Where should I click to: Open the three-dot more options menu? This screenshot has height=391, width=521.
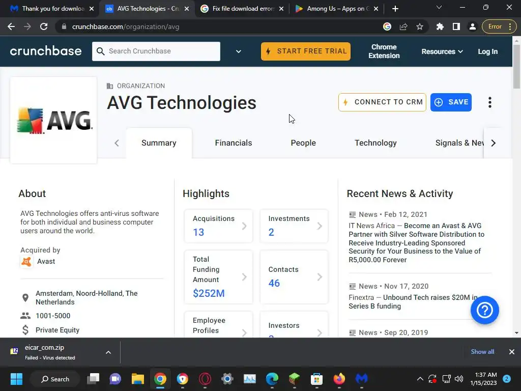point(490,102)
